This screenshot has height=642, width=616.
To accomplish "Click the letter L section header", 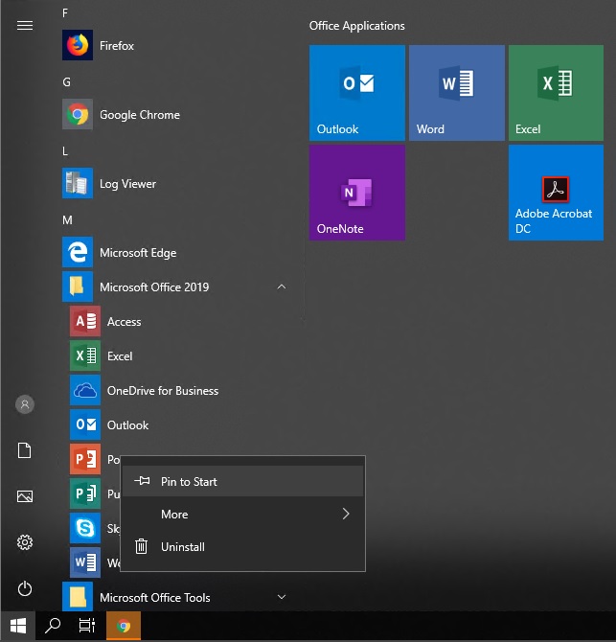I will coord(65,151).
